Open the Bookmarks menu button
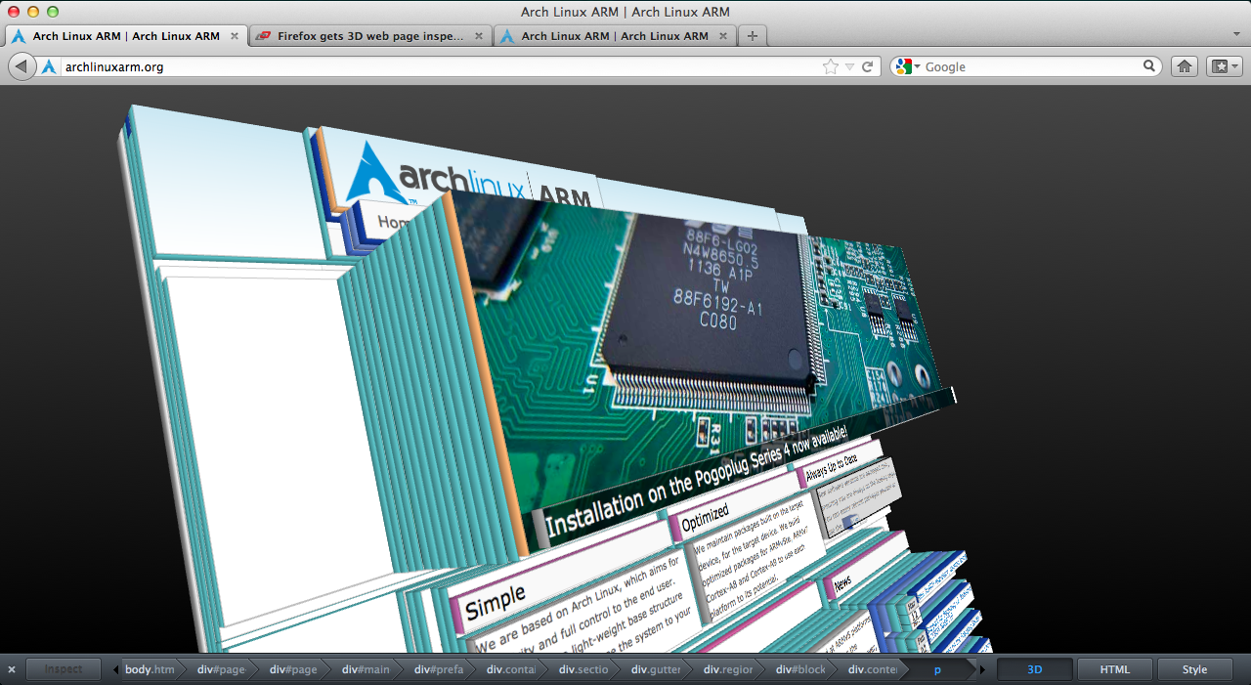This screenshot has width=1251, height=685. coord(1225,66)
